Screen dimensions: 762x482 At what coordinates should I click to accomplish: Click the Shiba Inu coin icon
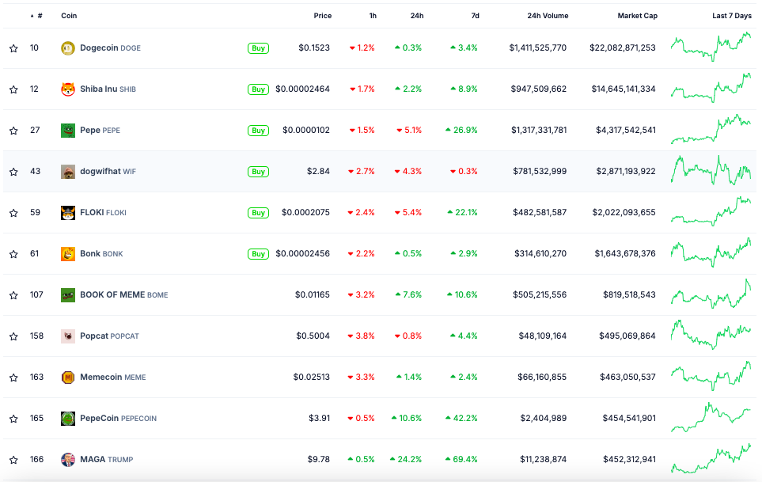click(68, 89)
